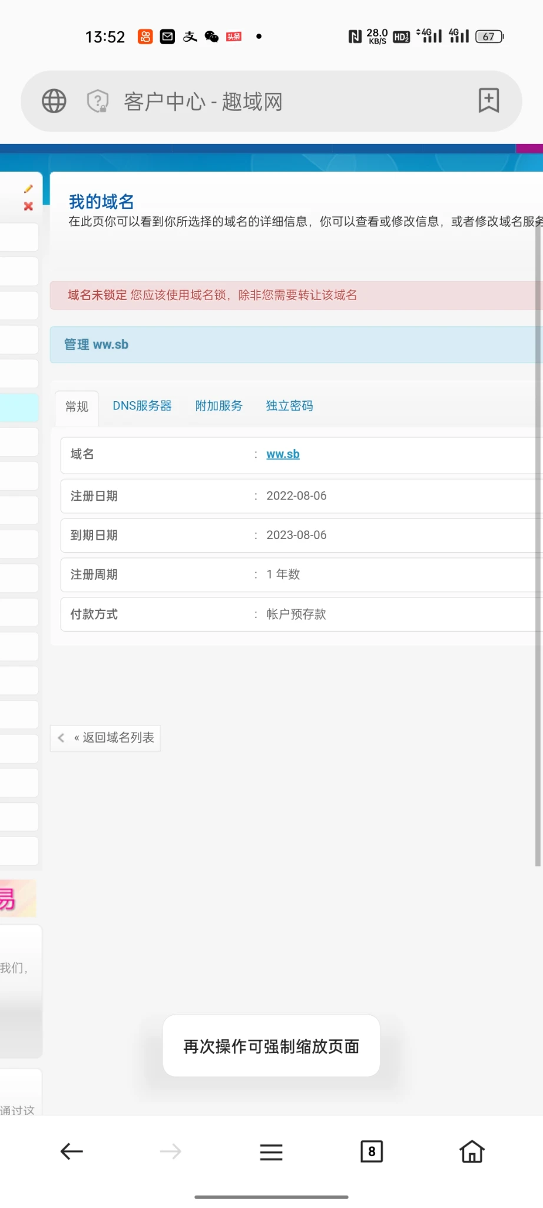Screen dimensions: 543x1208
Task: Tap the 再次操作可强制缩放页面 toast
Action: [271, 1046]
